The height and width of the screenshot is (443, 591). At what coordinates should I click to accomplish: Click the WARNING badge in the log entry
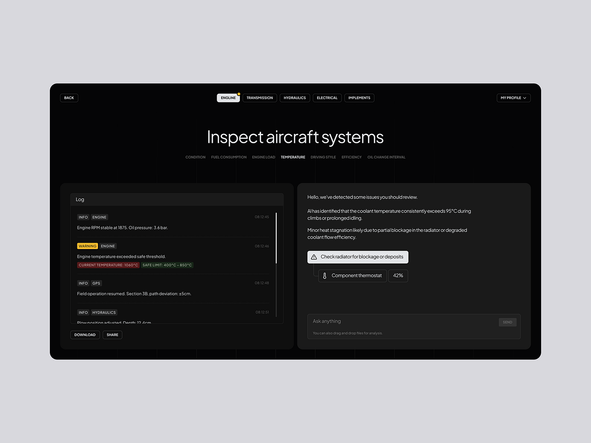[x=87, y=246]
